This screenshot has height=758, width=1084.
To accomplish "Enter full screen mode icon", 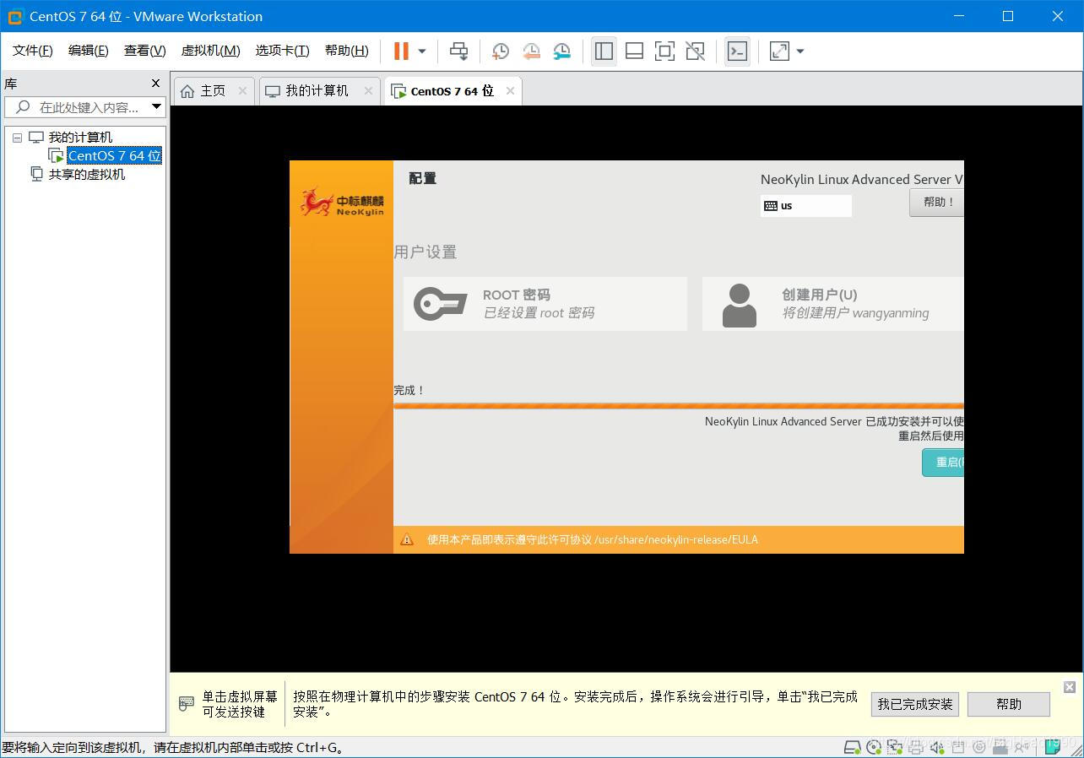I will tap(664, 51).
